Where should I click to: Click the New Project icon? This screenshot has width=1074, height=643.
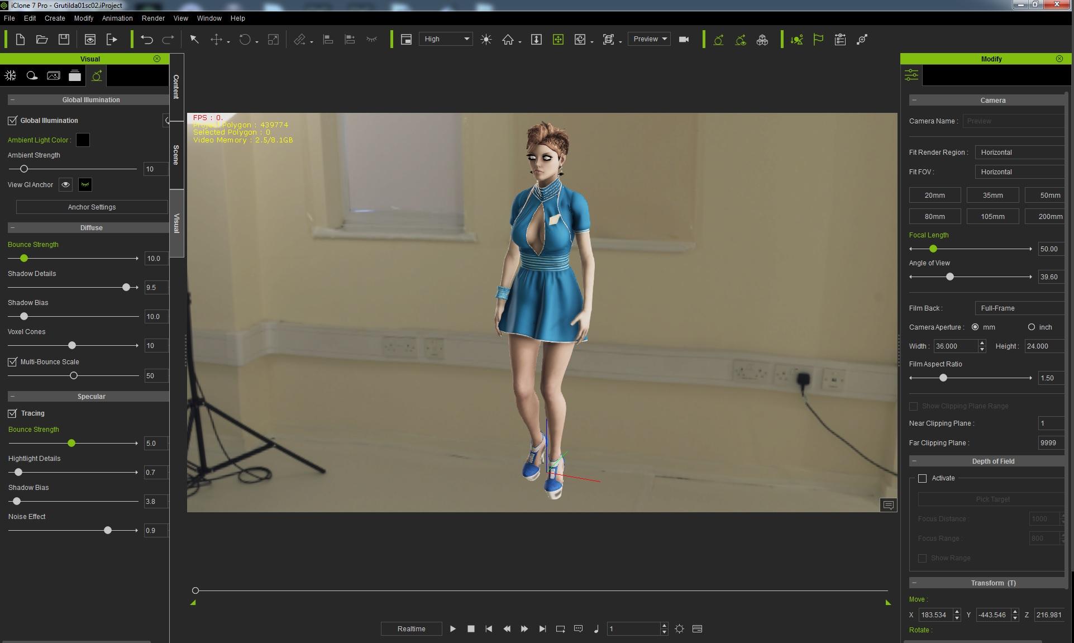20,39
